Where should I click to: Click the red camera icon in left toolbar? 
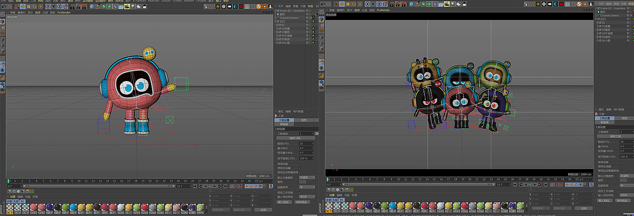[241, 6]
